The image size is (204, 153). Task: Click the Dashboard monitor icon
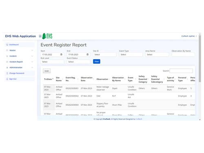[7, 44]
